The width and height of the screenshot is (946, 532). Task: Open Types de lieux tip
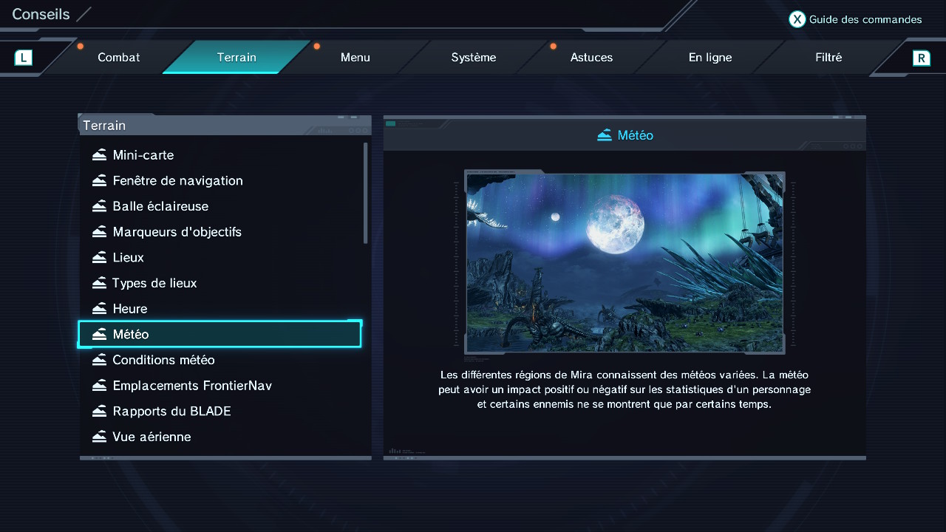tap(220, 283)
